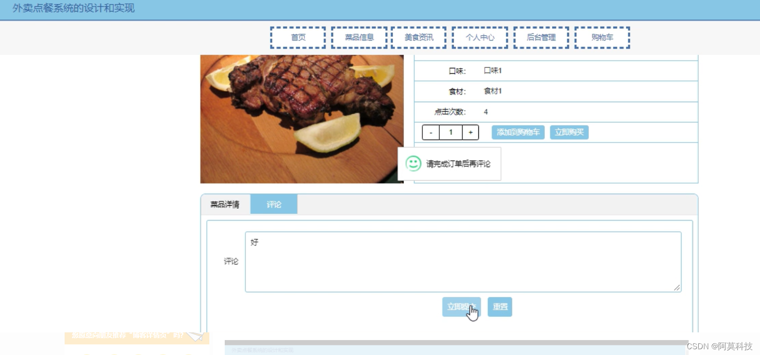The image size is (760, 355).
Task: Increase quantity with the plus button
Action: point(470,132)
